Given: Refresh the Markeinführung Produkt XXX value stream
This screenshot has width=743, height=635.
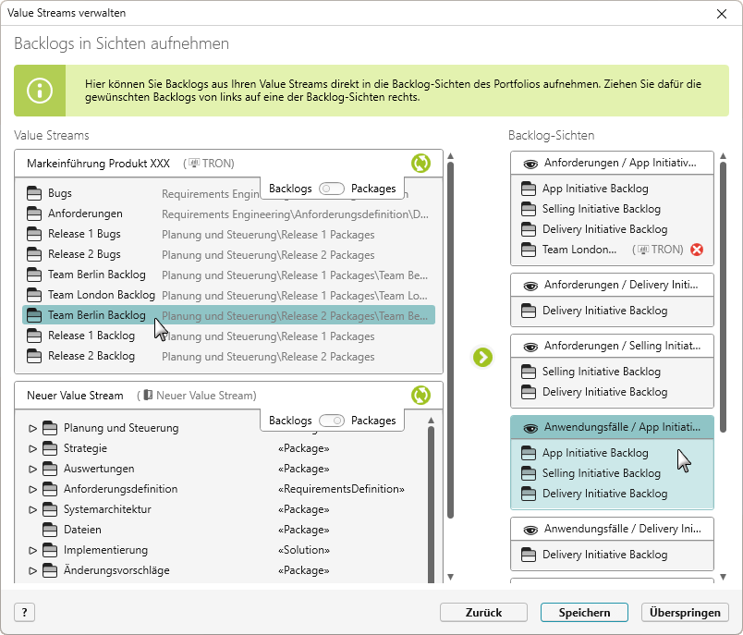Looking at the screenshot, I should pos(420,164).
